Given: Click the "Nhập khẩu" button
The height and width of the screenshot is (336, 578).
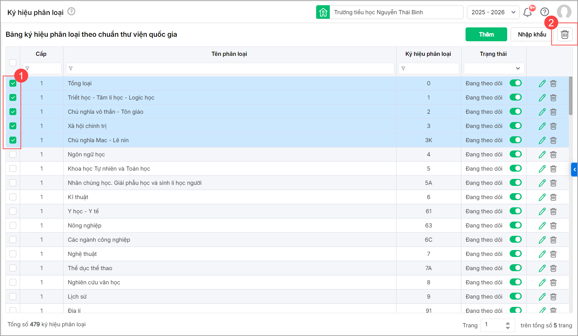Looking at the screenshot, I should [532, 34].
